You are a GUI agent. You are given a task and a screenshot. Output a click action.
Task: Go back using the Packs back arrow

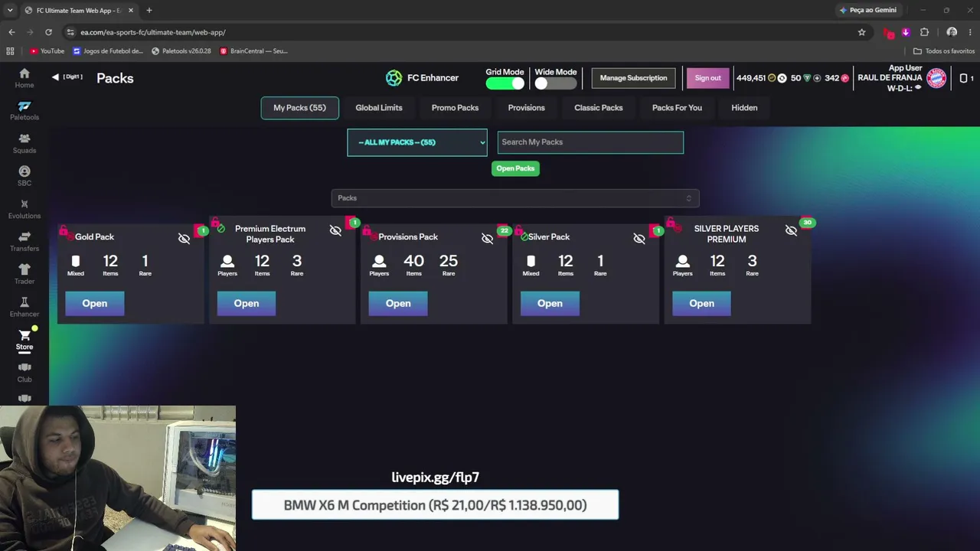(55, 77)
